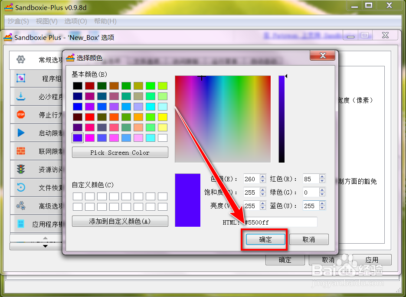
Task: Select the selected violet-blue basic swatch
Action: click(77, 138)
